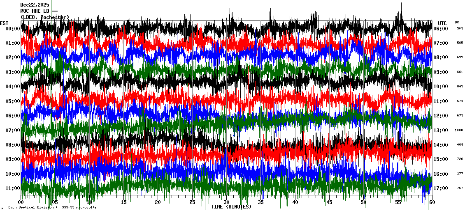Screen dimensions: 465x213
Task: Click the UTC-side 11:00 label
Action: point(440,101)
